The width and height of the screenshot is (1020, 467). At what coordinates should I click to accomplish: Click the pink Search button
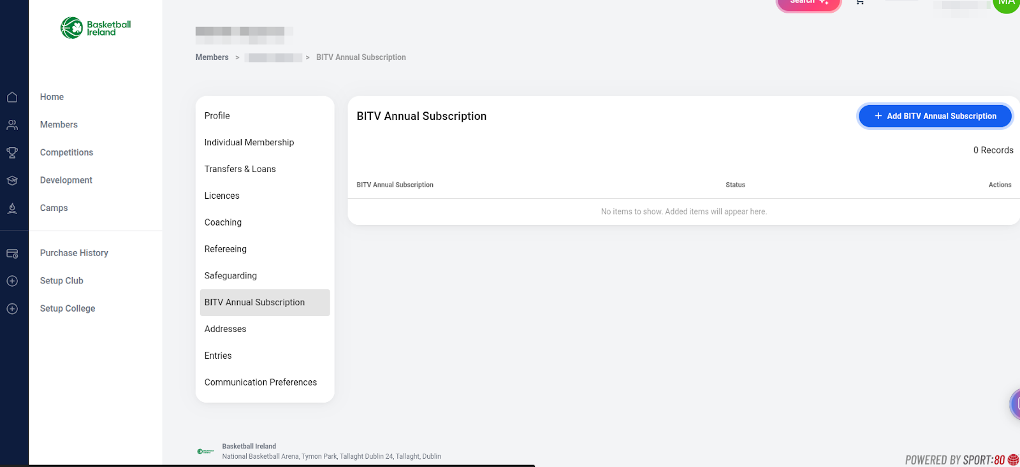click(808, 3)
